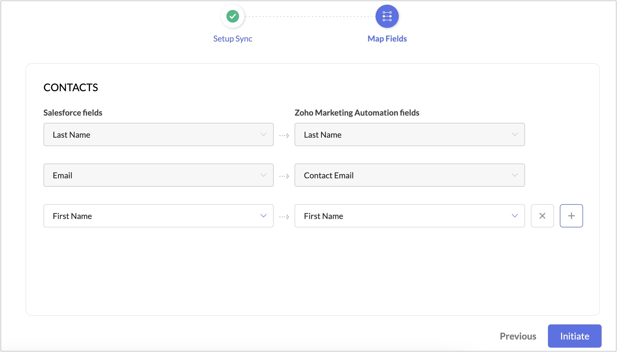Go to Setup Sync step label
The width and height of the screenshot is (617, 352).
point(232,39)
